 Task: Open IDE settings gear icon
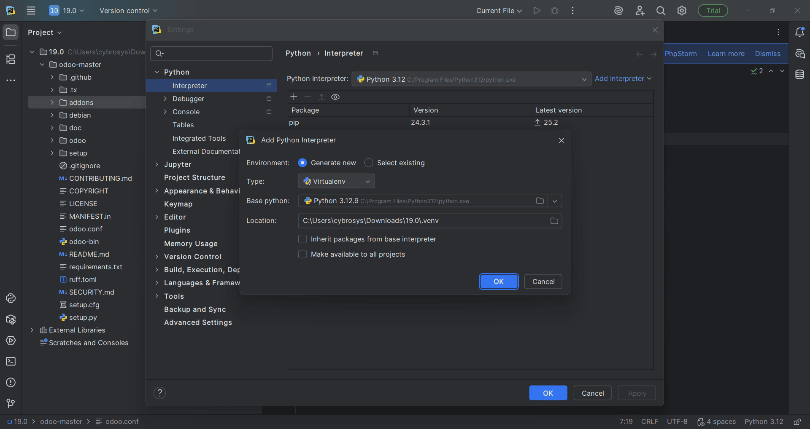click(x=682, y=11)
